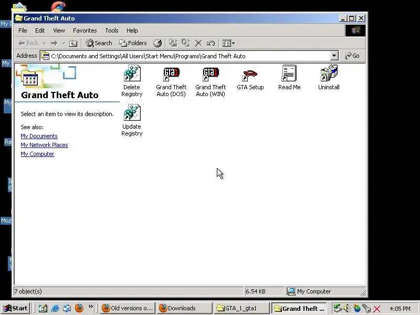Open the Views dropdown button
Screen dimensions: 420x315
(228, 43)
